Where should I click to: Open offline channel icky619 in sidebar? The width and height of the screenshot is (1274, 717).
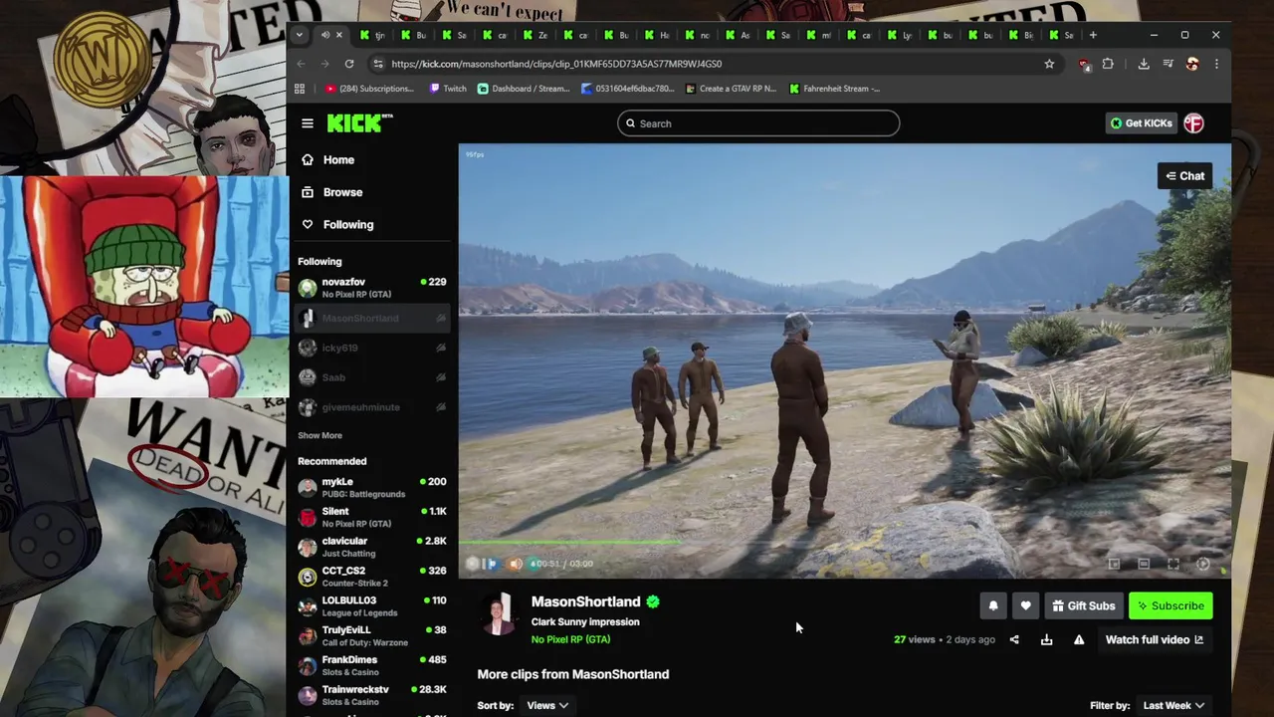click(372, 348)
